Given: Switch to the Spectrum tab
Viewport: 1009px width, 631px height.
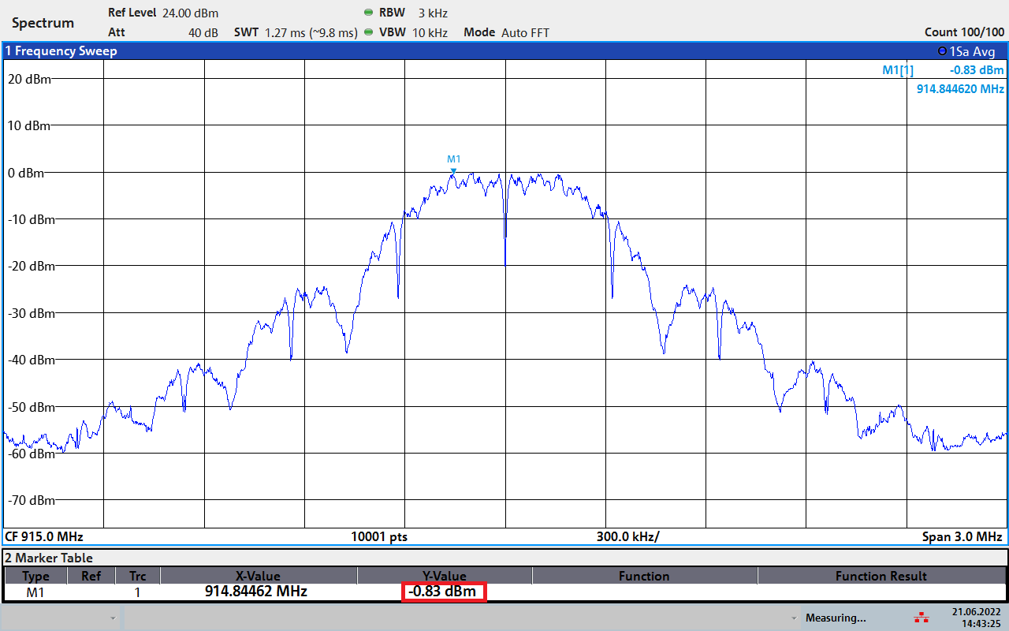Looking at the screenshot, I should [43, 22].
